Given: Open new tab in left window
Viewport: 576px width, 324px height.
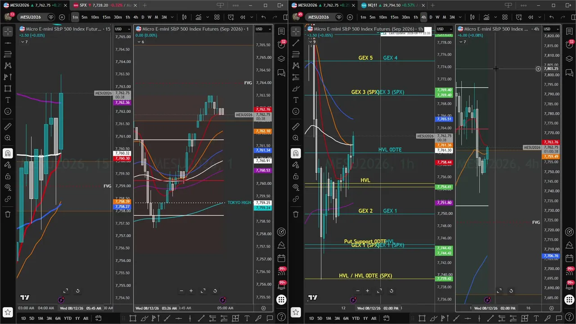Looking at the screenshot, I should pos(145,5).
